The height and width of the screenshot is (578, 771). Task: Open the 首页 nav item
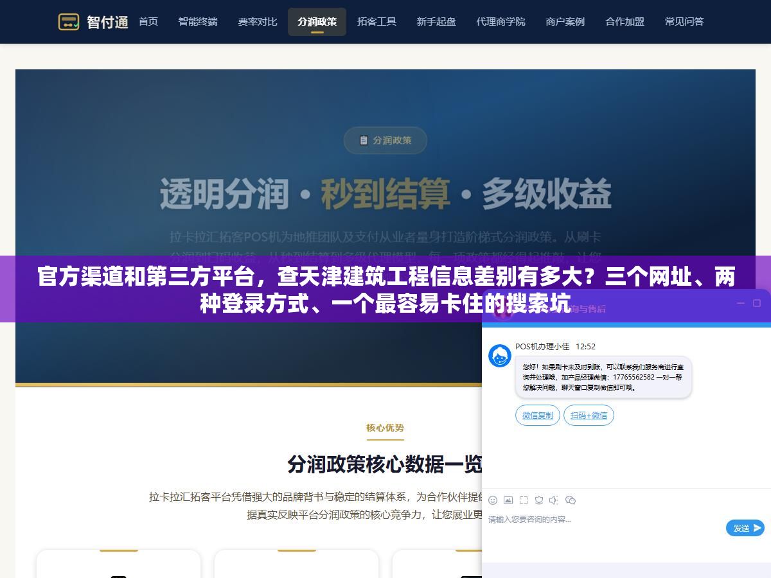(x=148, y=22)
